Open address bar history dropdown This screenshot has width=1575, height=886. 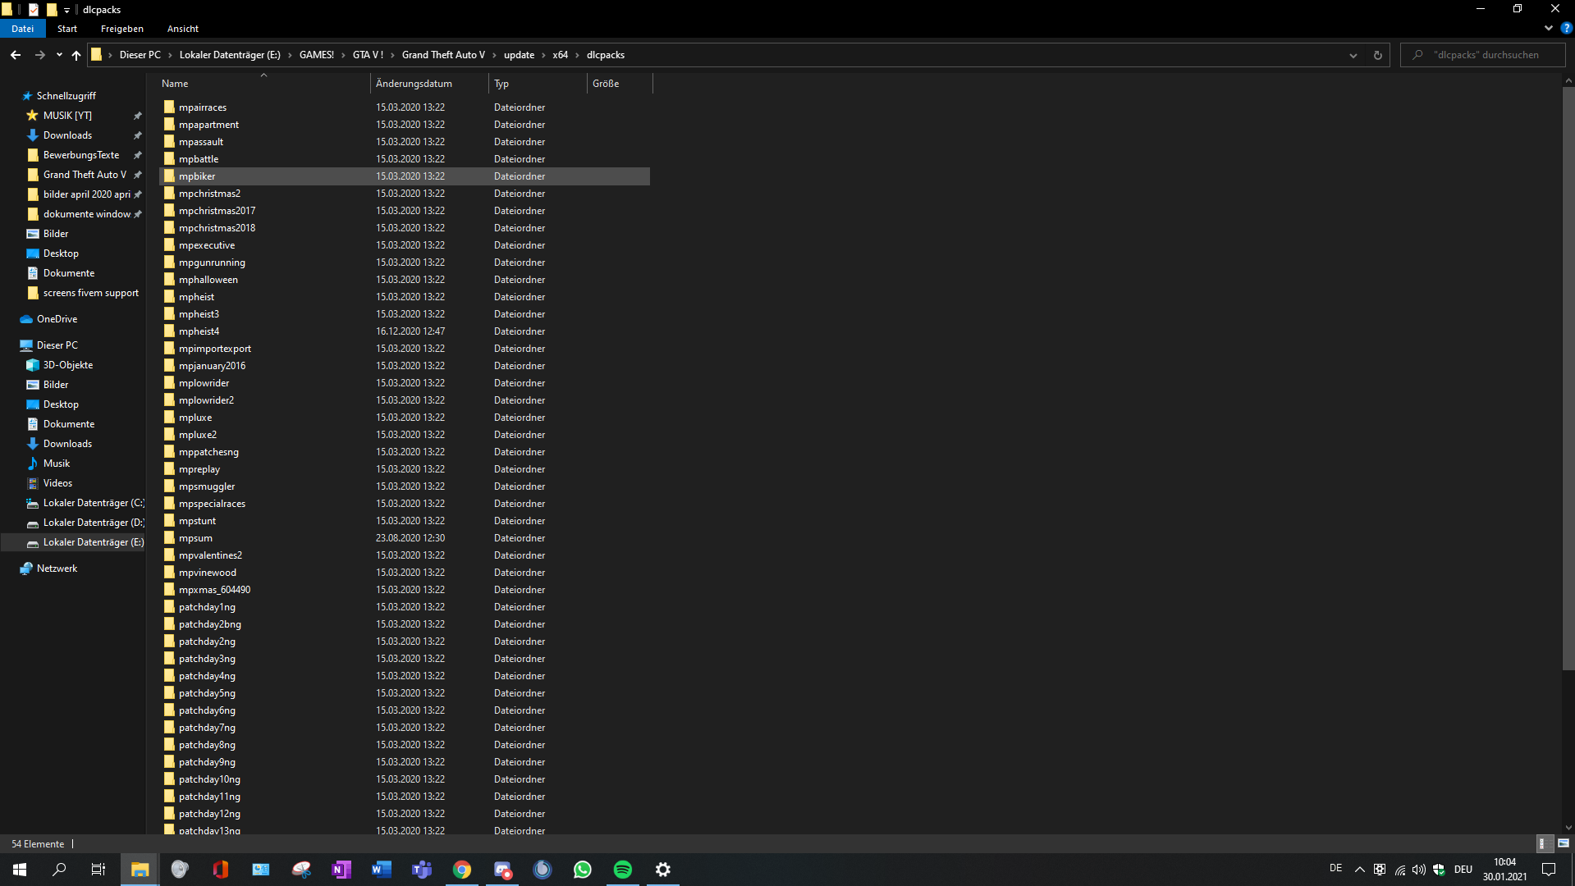tap(1353, 55)
